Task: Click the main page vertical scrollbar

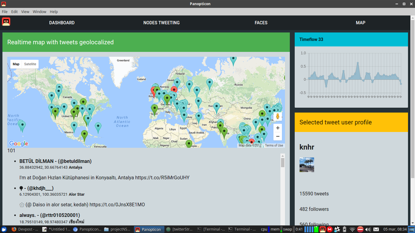Action: 413,99
